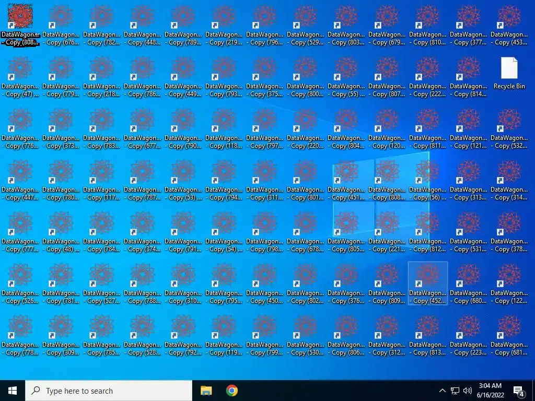Select the DataWagon shortcut Copy (48)
The width and height of the screenshot is (535, 401).
point(61,232)
